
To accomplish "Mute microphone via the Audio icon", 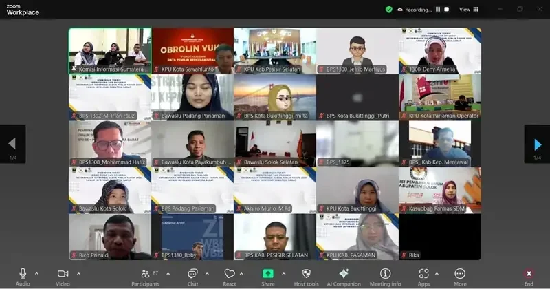I will [23, 274].
